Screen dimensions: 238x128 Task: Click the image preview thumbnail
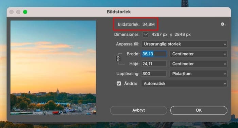tap(53, 68)
